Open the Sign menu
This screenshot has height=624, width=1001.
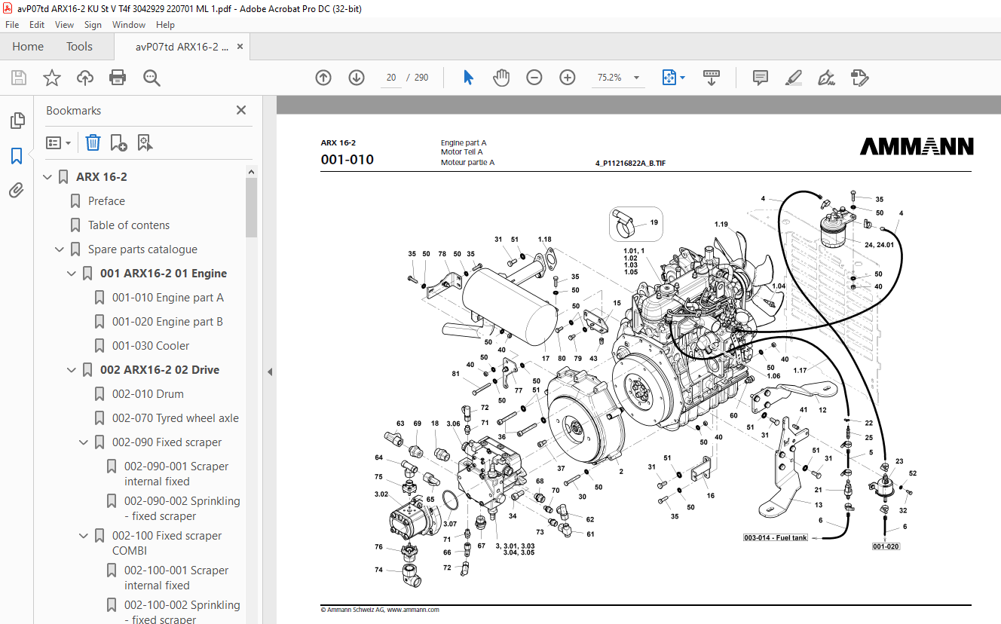pos(93,25)
